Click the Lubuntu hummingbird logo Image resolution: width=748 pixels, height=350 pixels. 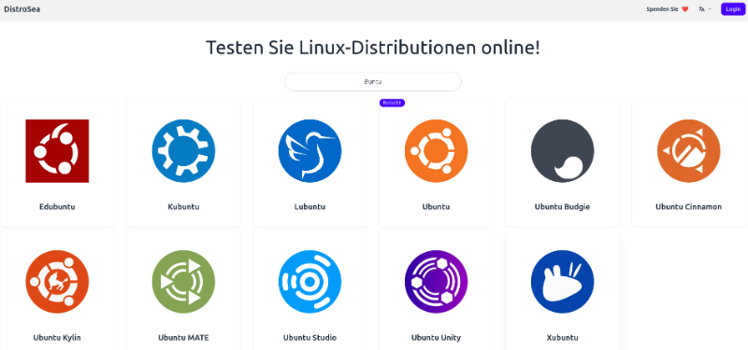[x=309, y=151]
